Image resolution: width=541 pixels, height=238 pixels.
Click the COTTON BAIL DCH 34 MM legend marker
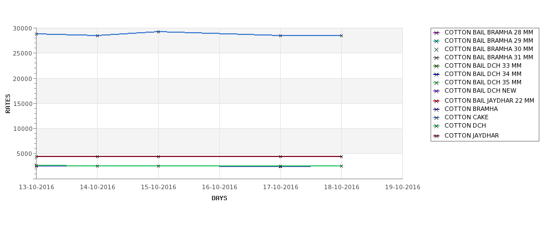(x=436, y=74)
